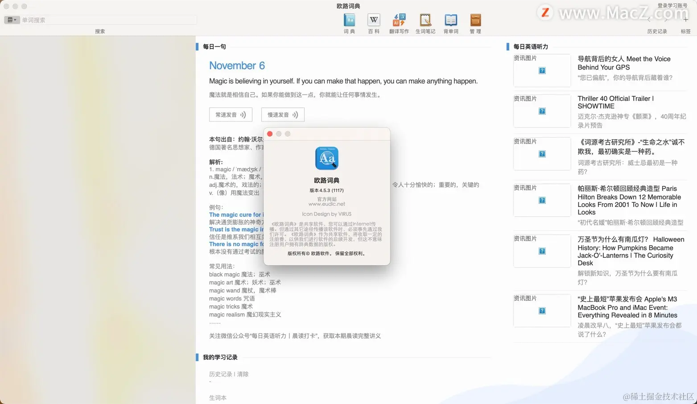Click the phrase 'magic realism 魔幻现实主义'

[x=245, y=315]
